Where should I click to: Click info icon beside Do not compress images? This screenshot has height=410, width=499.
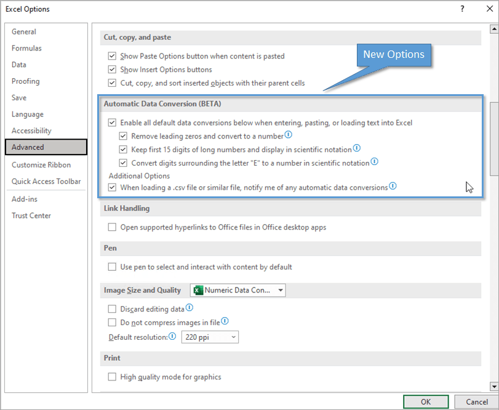coord(225,321)
